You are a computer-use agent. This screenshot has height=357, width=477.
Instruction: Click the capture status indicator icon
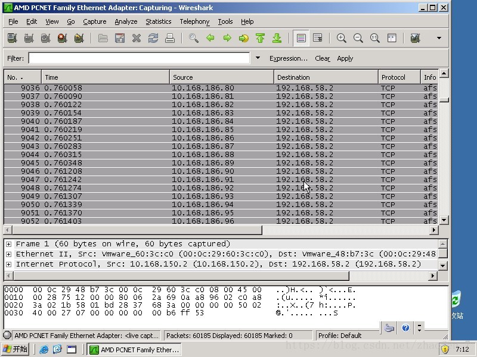click(7, 335)
